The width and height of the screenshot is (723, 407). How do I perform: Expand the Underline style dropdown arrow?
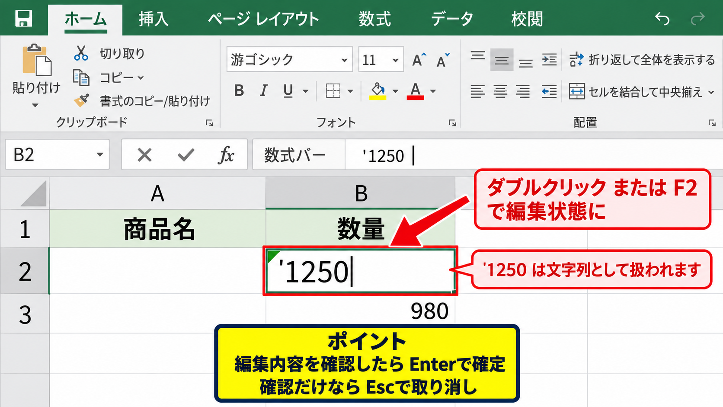tap(305, 91)
